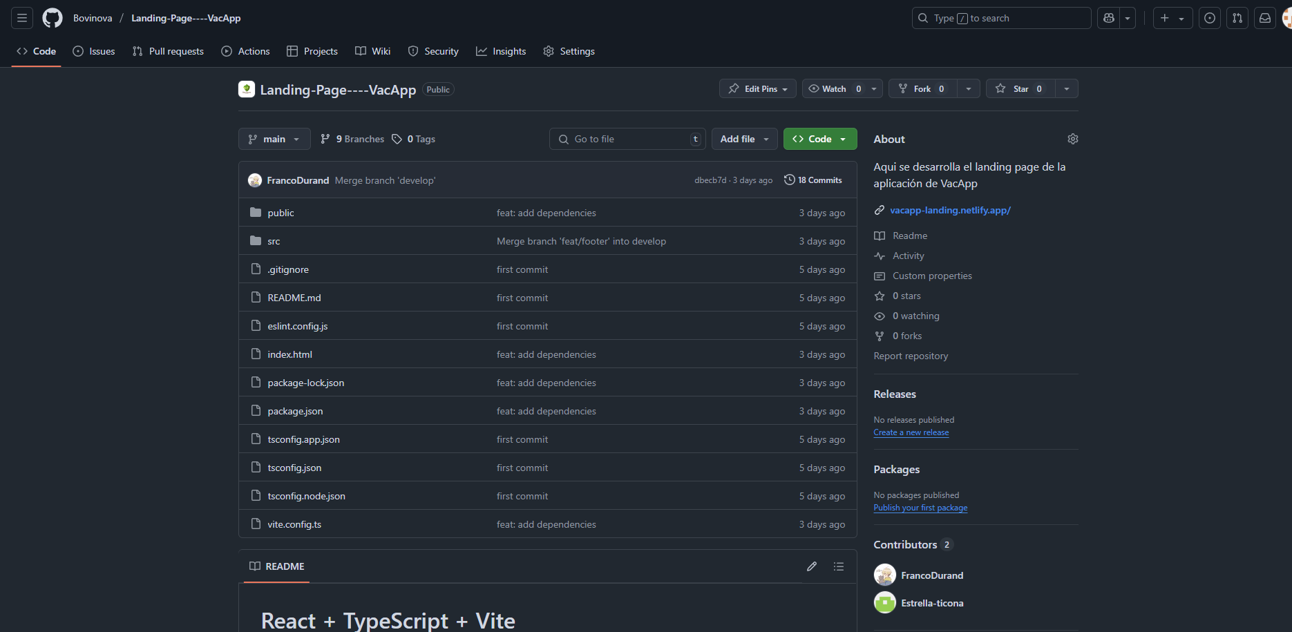Image resolution: width=1292 pixels, height=632 pixels.
Task: Open Copilot chat icon in header
Action: [1109, 18]
